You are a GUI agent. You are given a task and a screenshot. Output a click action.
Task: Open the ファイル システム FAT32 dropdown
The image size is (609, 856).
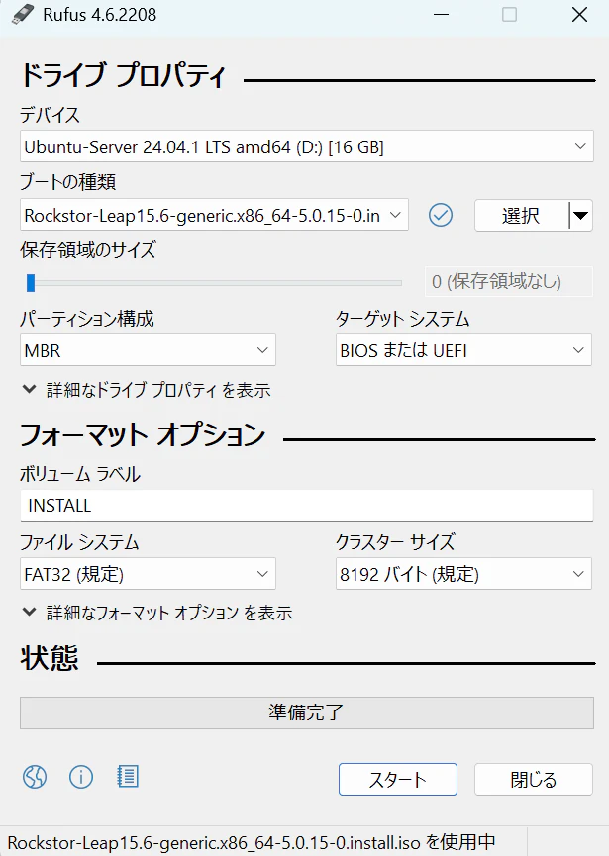click(x=148, y=574)
